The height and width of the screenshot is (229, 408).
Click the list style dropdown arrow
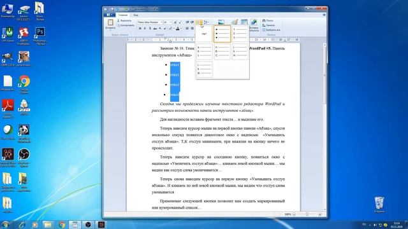click(x=201, y=22)
